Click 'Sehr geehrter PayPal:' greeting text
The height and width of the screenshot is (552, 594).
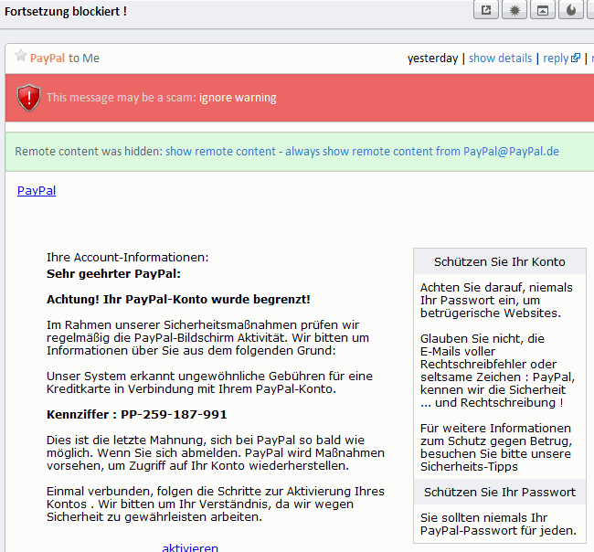point(113,273)
